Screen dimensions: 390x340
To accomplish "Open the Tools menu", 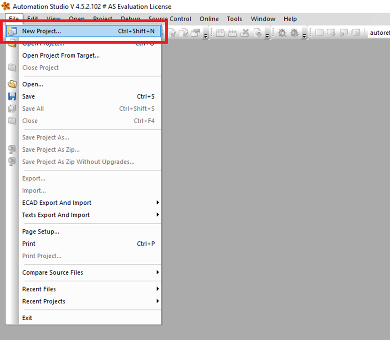I will (x=234, y=19).
